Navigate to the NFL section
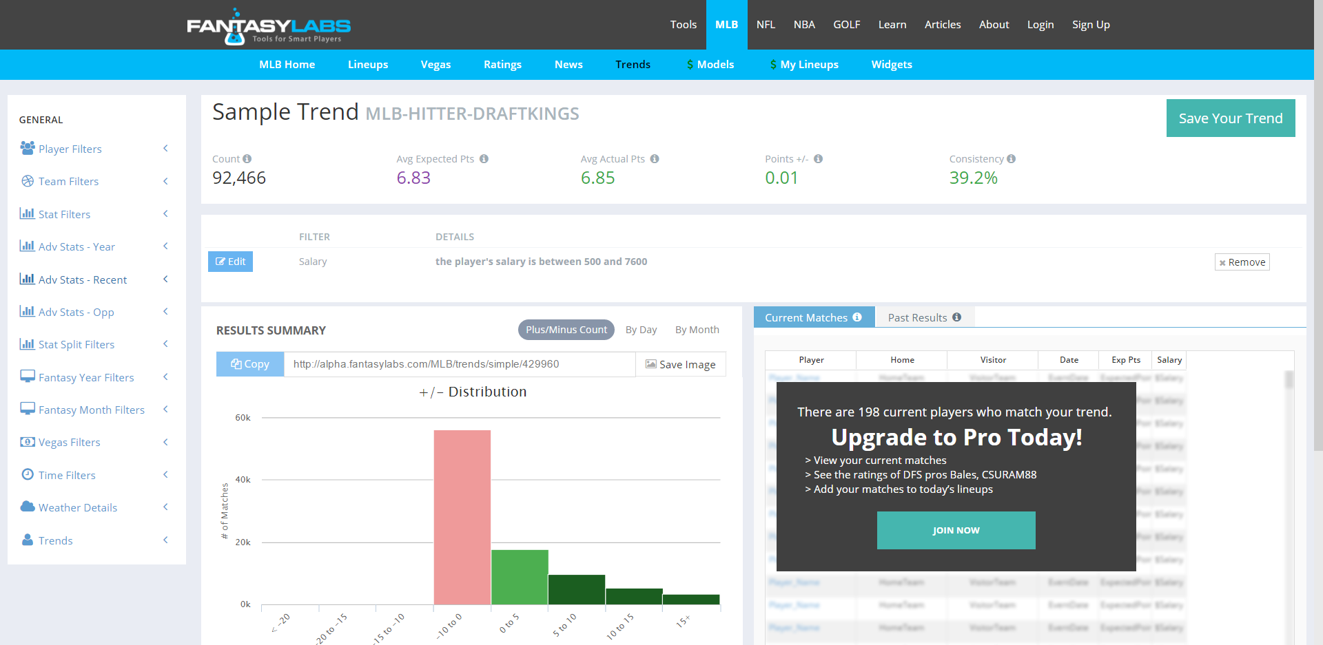This screenshot has width=1323, height=645. [x=766, y=25]
